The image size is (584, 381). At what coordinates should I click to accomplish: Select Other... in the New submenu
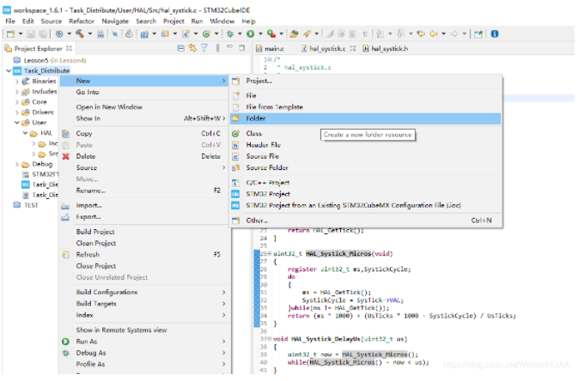click(x=365, y=221)
